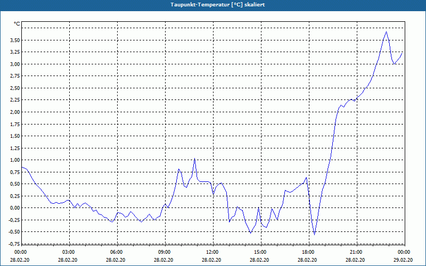Select the 1,00 y-axis value

15,160
